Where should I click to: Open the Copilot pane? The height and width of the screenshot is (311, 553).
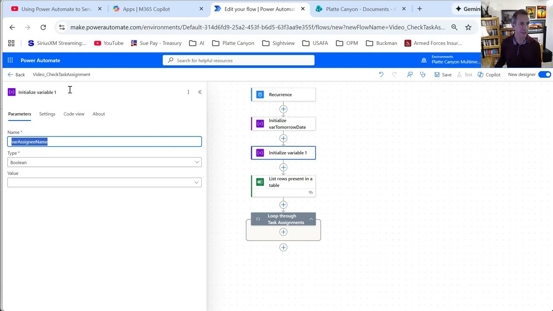coord(489,74)
